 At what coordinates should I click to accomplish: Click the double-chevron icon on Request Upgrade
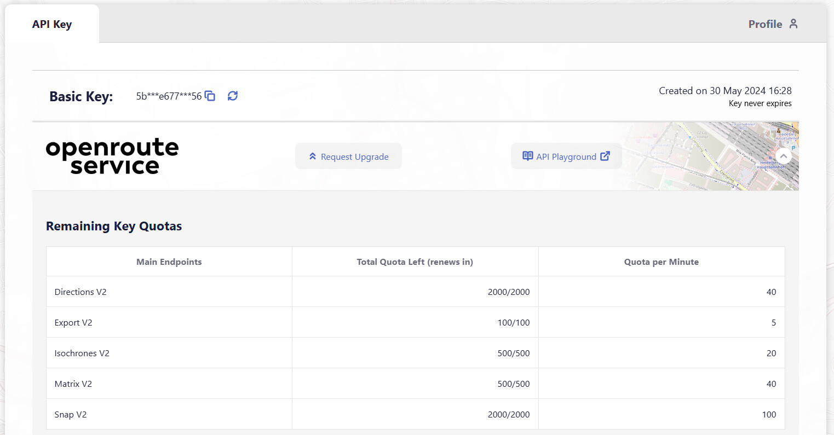(x=313, y=156)
